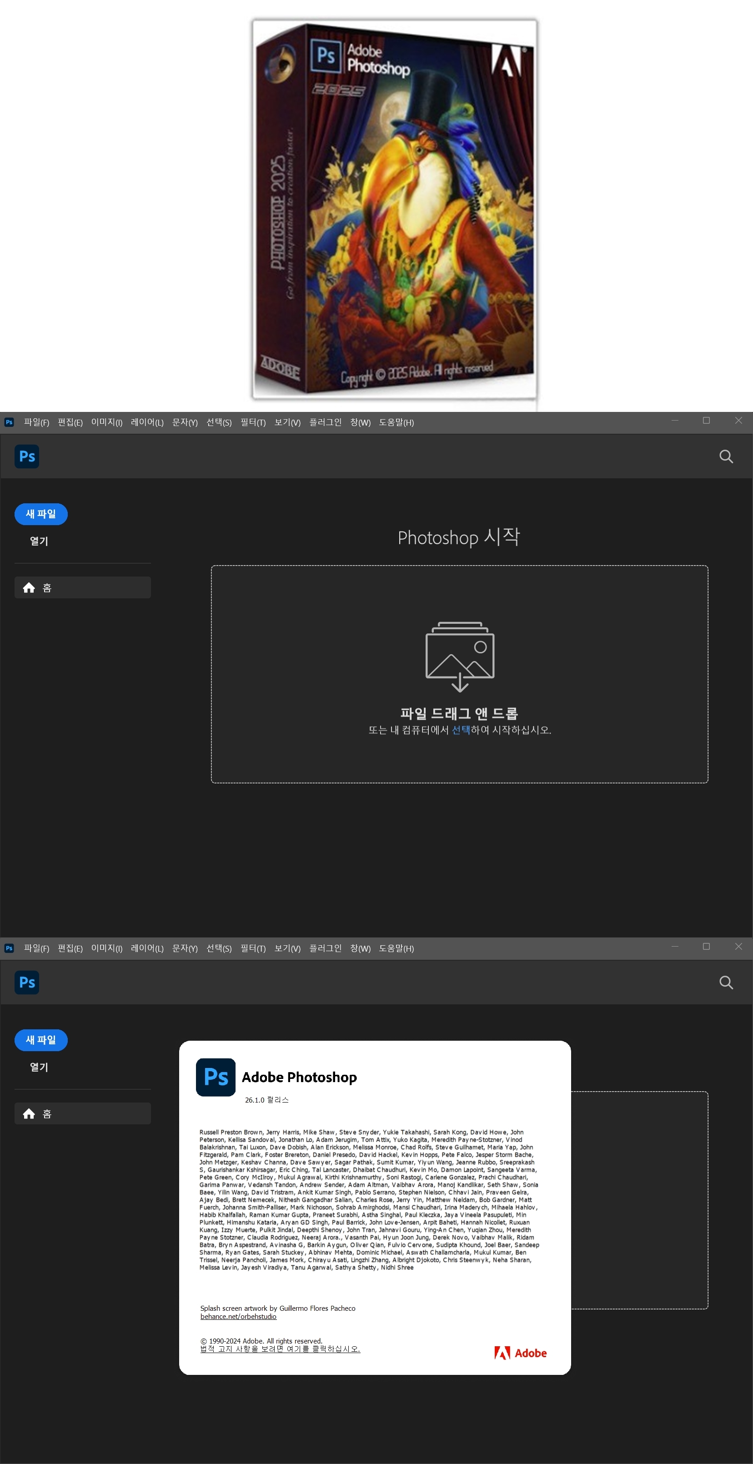Screen dimensions: 753x1464
Task: Click the small Ps title icon in lower window
Action: [9, 948]
